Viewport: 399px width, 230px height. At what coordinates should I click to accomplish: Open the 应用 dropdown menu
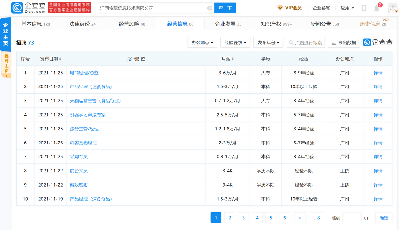[x=347, y=8]
